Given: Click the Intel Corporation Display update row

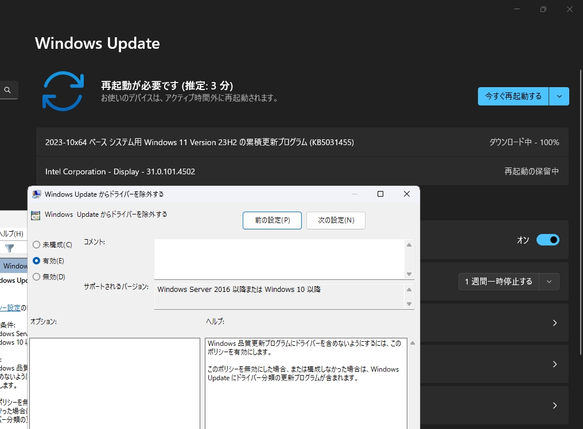Looking at the screenshot, I should click(302, 171).
